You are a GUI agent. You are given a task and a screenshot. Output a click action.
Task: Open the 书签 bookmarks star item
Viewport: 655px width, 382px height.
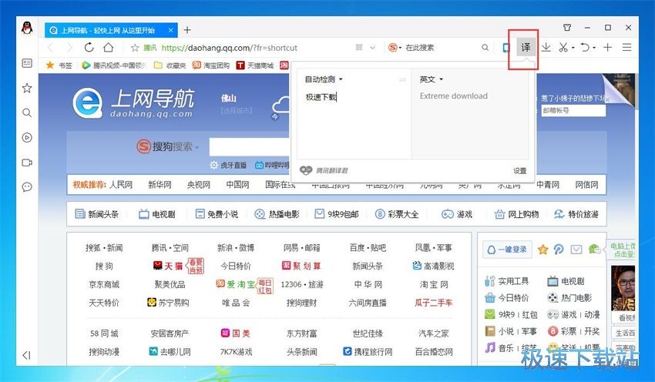coord(59,65)
